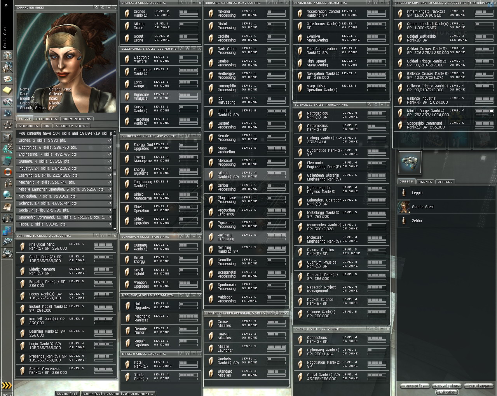This screenshot has width=497, height=396.
Task: Open the Corp [53]-Russian chat channel
Action: pos(118,393)
